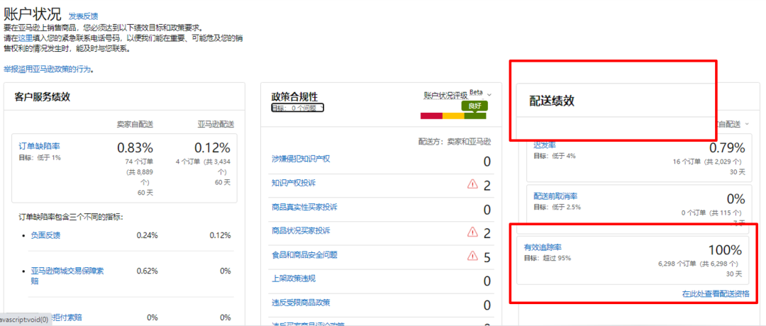Click the 0.79% late shipment value

pos(727,147)
